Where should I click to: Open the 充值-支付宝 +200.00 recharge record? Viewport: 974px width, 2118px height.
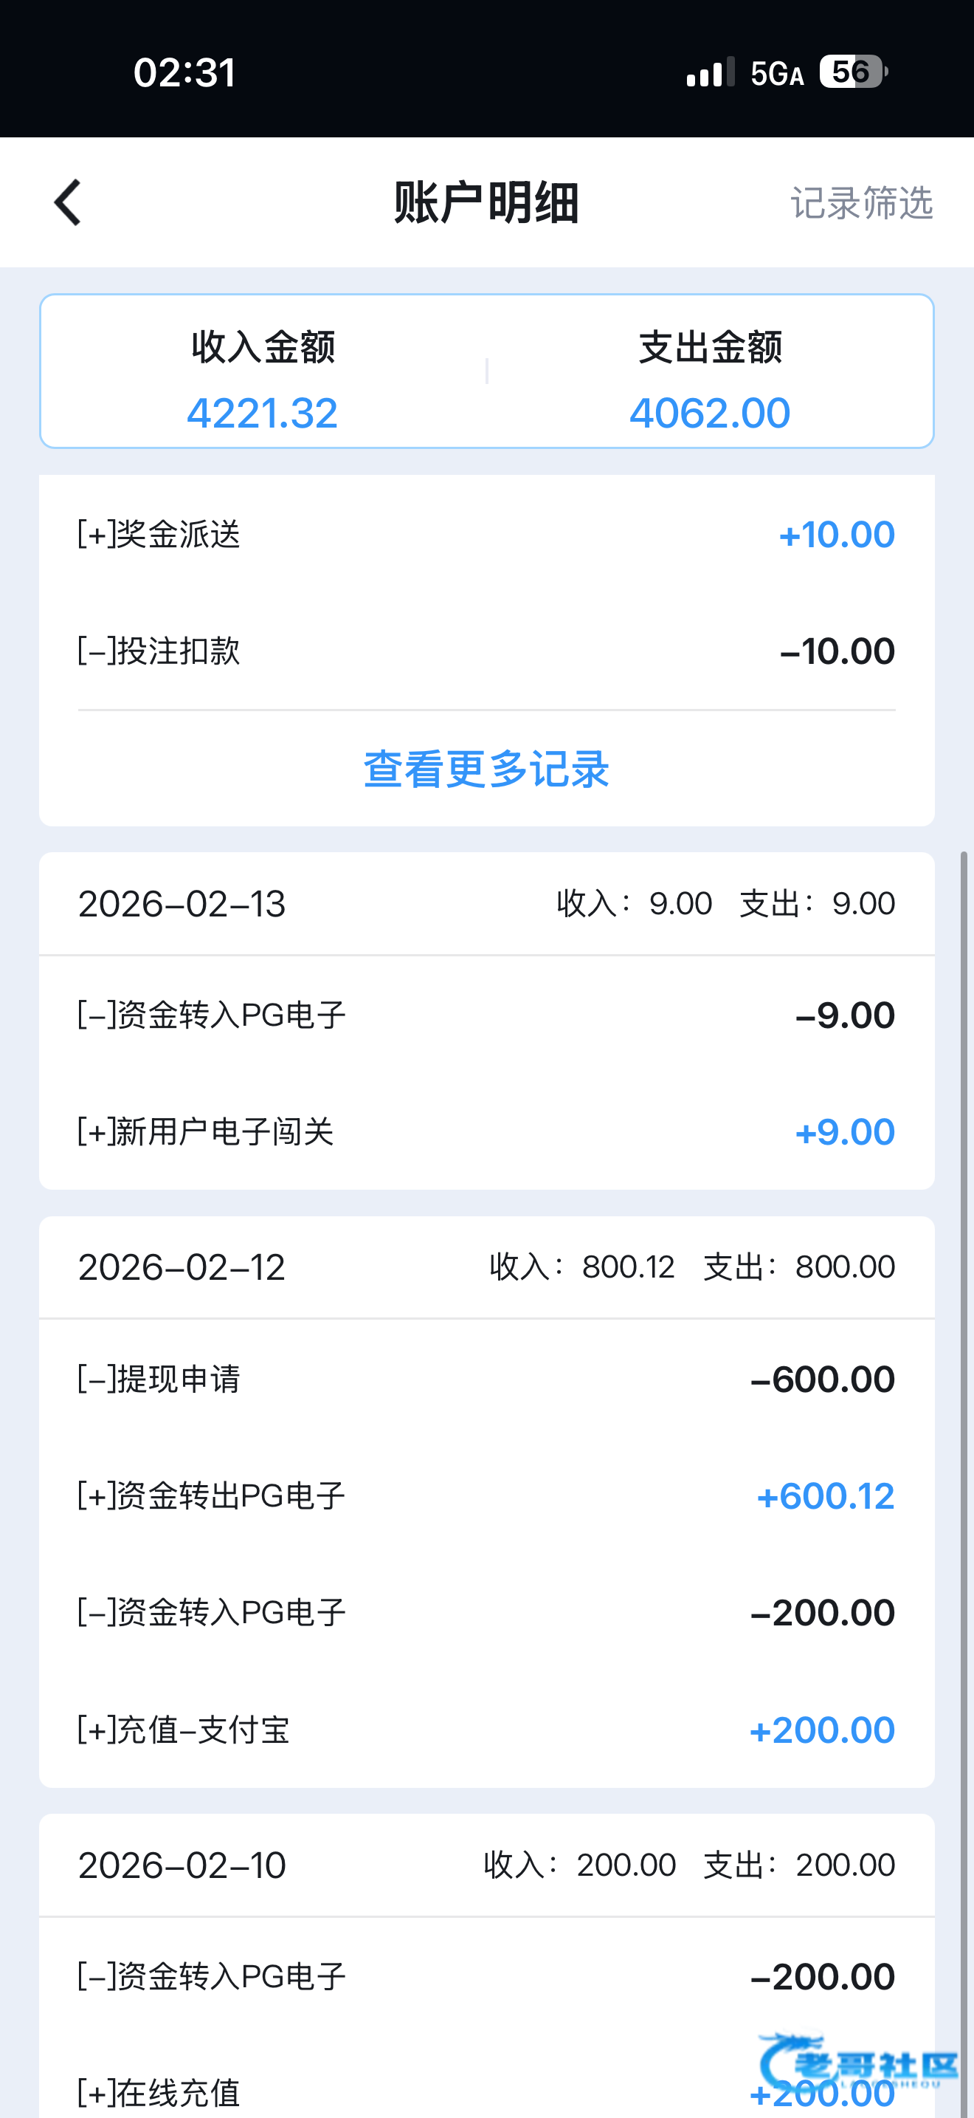coord(486,1729)
